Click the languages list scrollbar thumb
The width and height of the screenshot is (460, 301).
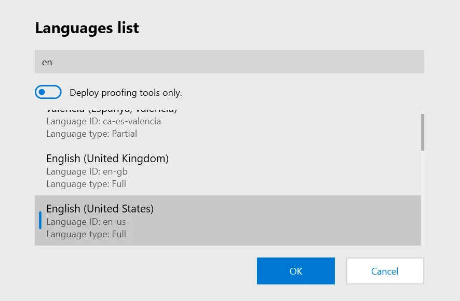pyautogui.click(x=422, y=132)
